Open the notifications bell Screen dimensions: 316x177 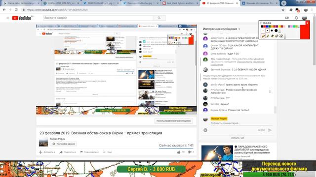(296, 18)
